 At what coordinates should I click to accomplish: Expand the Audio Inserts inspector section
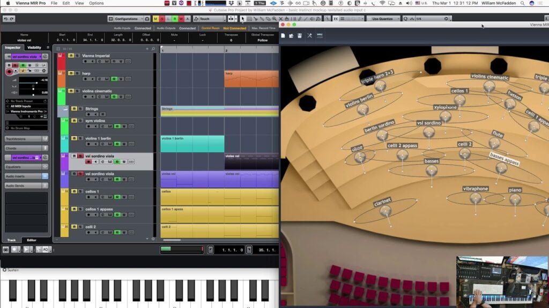tap(26, 176)
